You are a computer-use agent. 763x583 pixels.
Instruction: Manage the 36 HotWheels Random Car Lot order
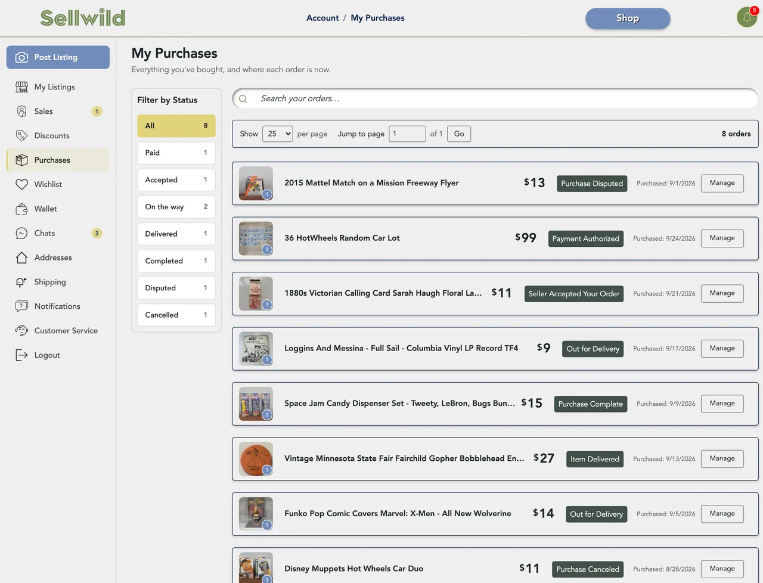tap(722, 238)
